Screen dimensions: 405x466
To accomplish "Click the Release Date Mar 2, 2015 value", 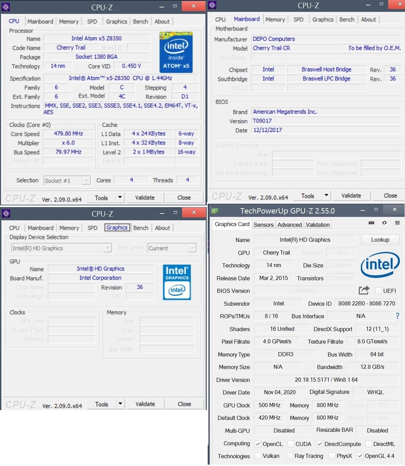I will click(x=274, y=278).
